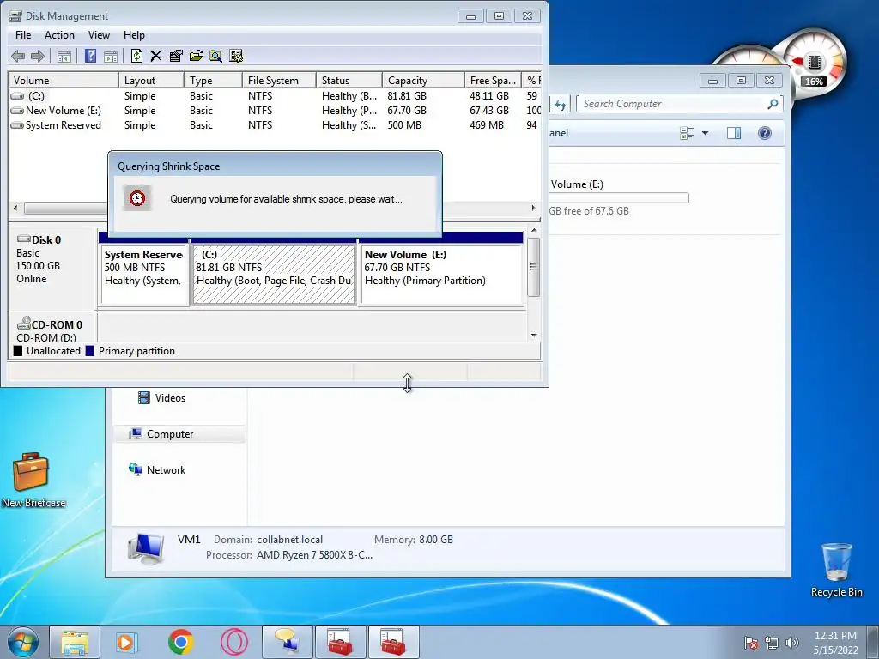879x659 pixels.
Task: Click the Delete X toolbar icon
Action: pyautogui.click(x=156, y=56)
